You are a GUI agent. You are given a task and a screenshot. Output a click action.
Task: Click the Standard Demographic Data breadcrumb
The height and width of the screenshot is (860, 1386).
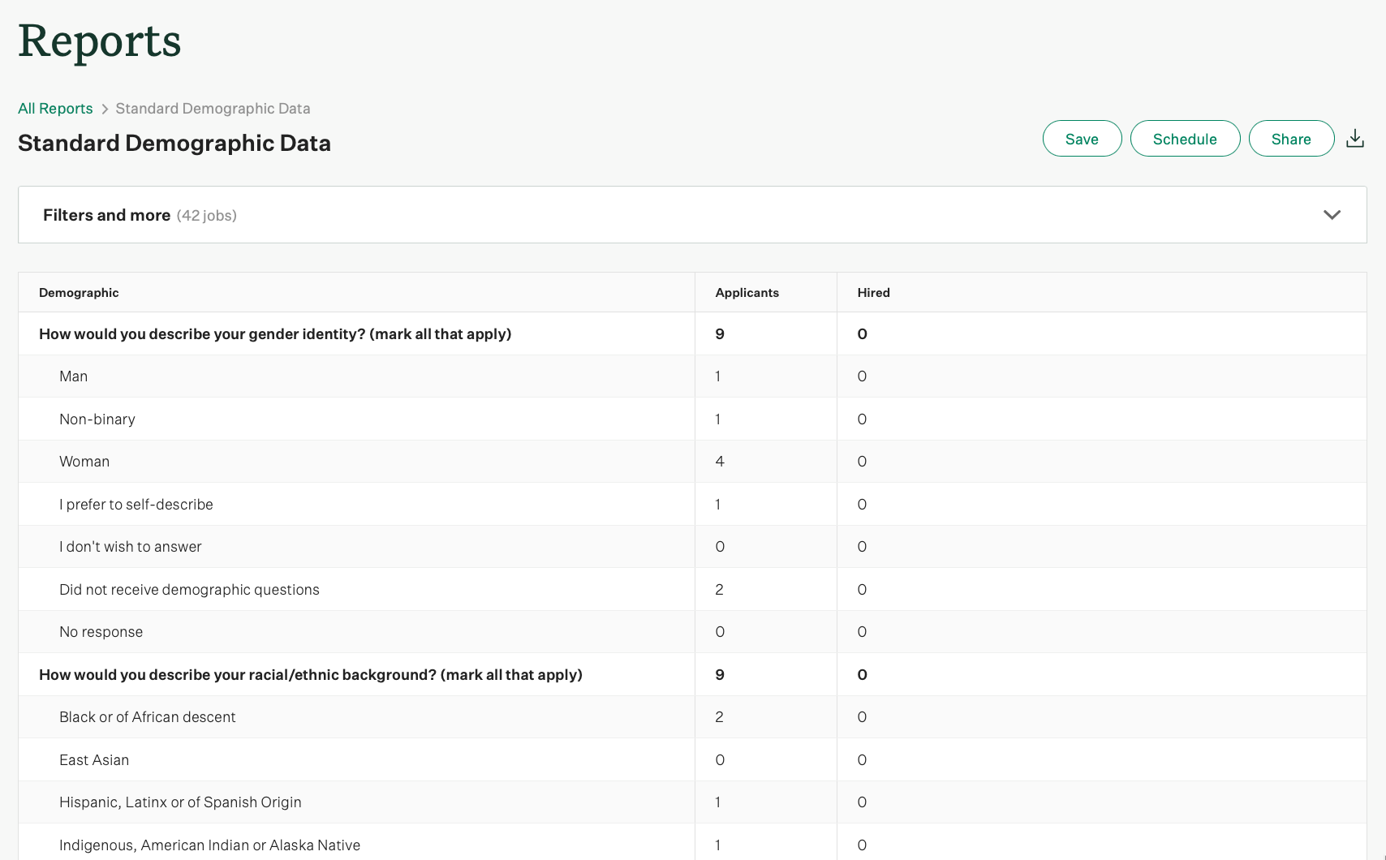(x=212, y=108)
